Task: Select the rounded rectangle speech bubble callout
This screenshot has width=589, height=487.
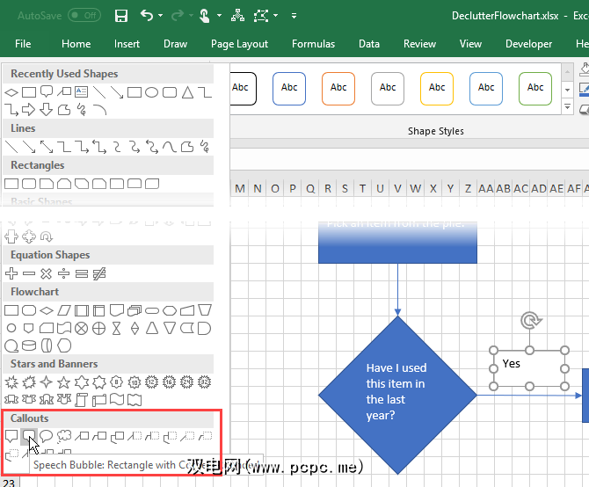Action: point(29,436)
